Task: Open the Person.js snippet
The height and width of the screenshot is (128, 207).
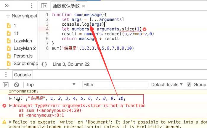Action: pos(23,56)
